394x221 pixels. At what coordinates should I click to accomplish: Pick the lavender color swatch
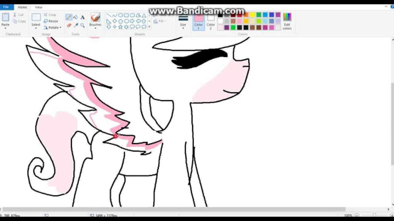[278, 21]
